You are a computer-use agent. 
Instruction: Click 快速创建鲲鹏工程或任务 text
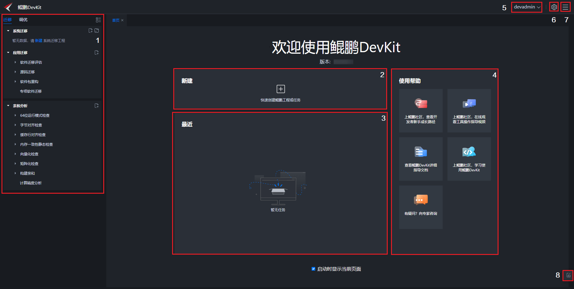281,100
